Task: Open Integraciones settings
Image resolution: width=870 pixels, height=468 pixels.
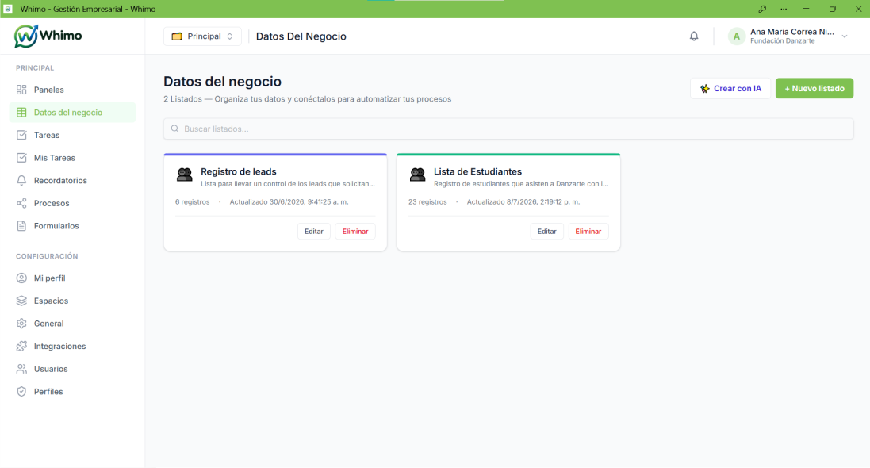Action: pos(73,347)
